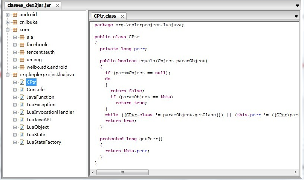This screenshot has height=180, width=304.
Task: Click the scroll left arrow
Action: pos(93,172)
